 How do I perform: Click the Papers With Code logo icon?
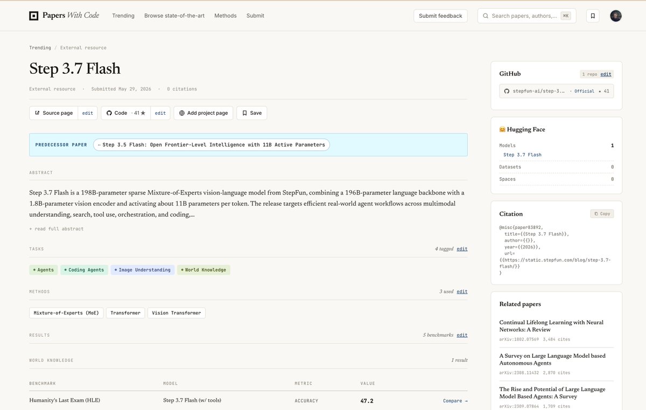pos(34,16)
